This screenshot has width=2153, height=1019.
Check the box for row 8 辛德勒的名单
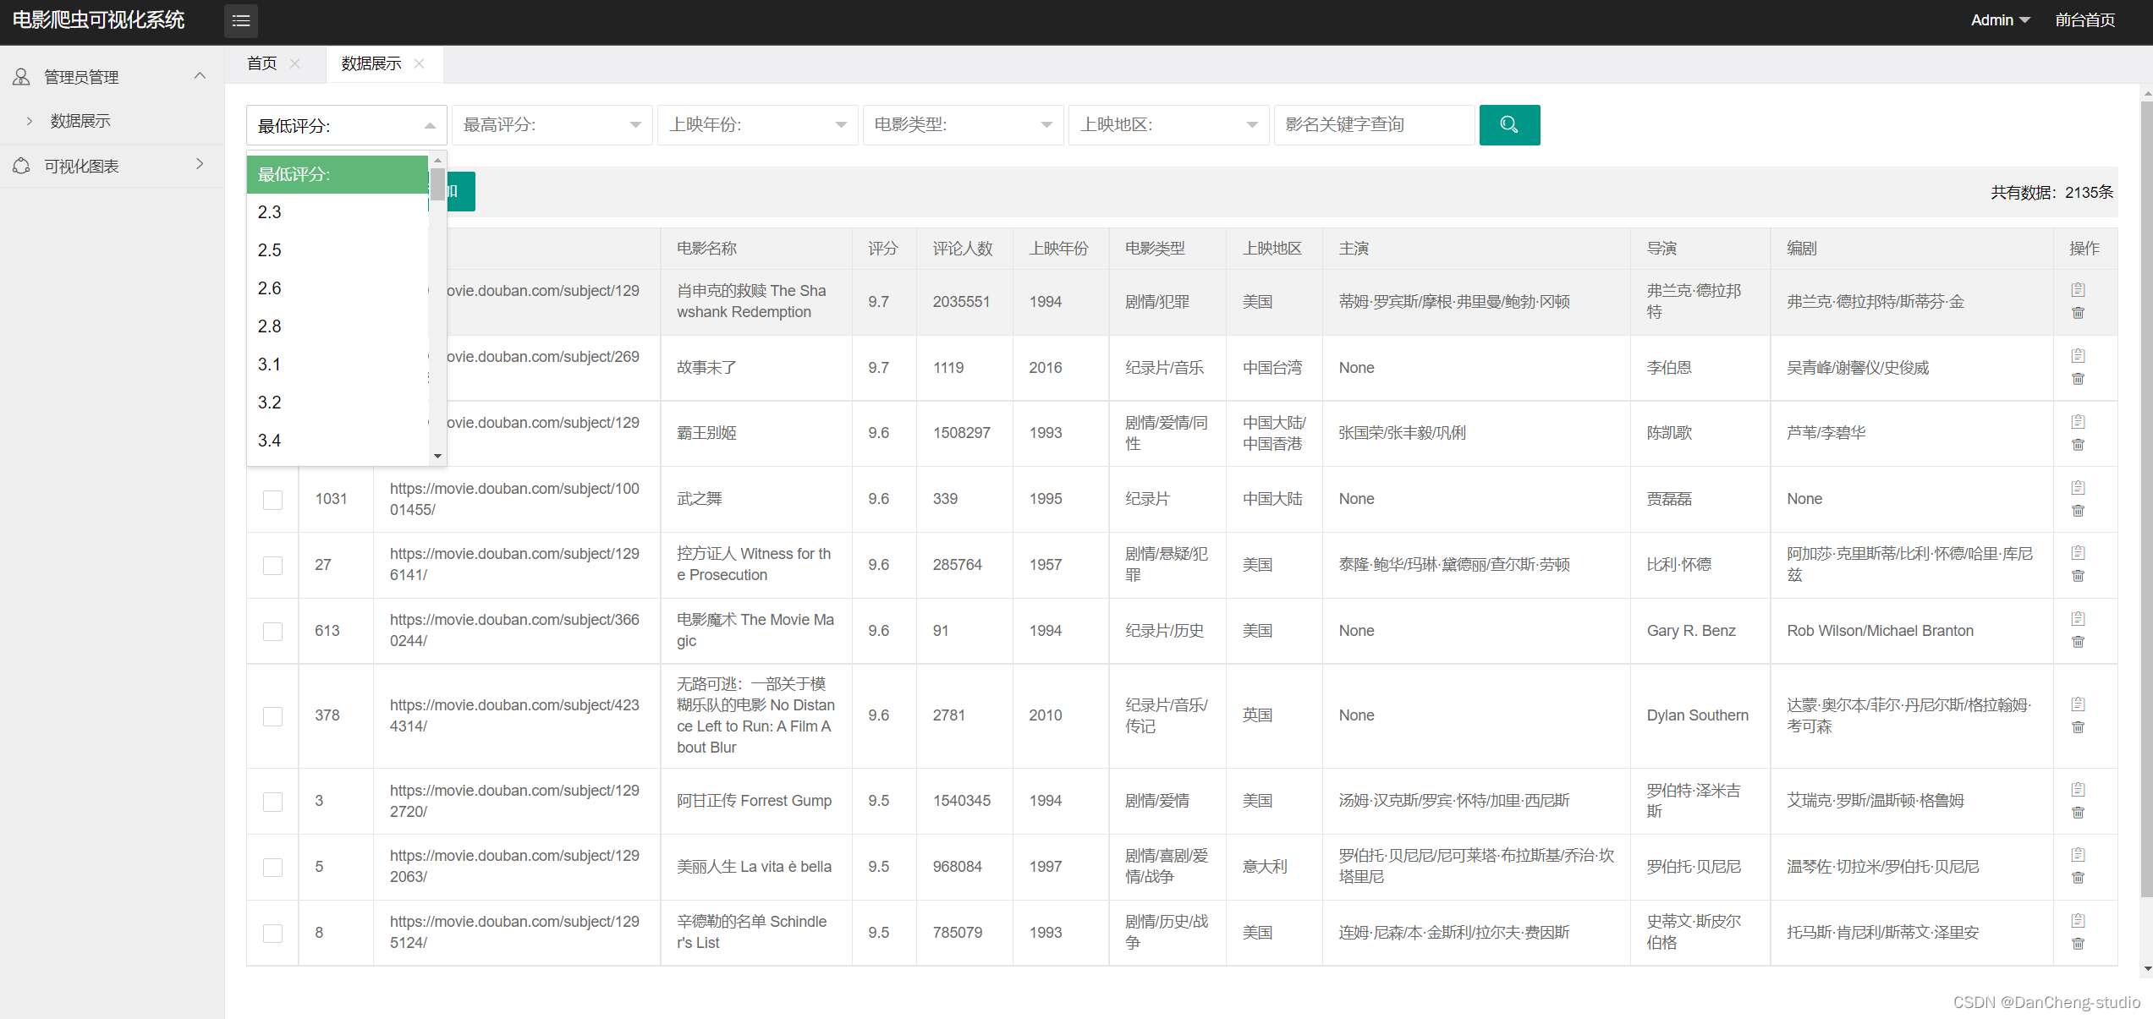[272, 934]
